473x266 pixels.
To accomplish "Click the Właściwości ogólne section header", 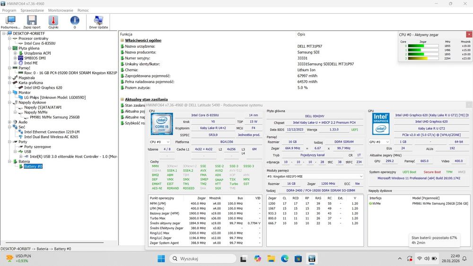I will point(143,40).
